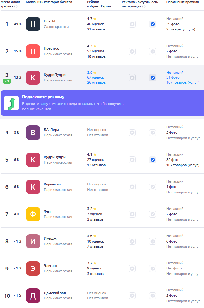Click the blue verified checkmark for HairHit
The image size is (204, 308).
tap(153, 24)
